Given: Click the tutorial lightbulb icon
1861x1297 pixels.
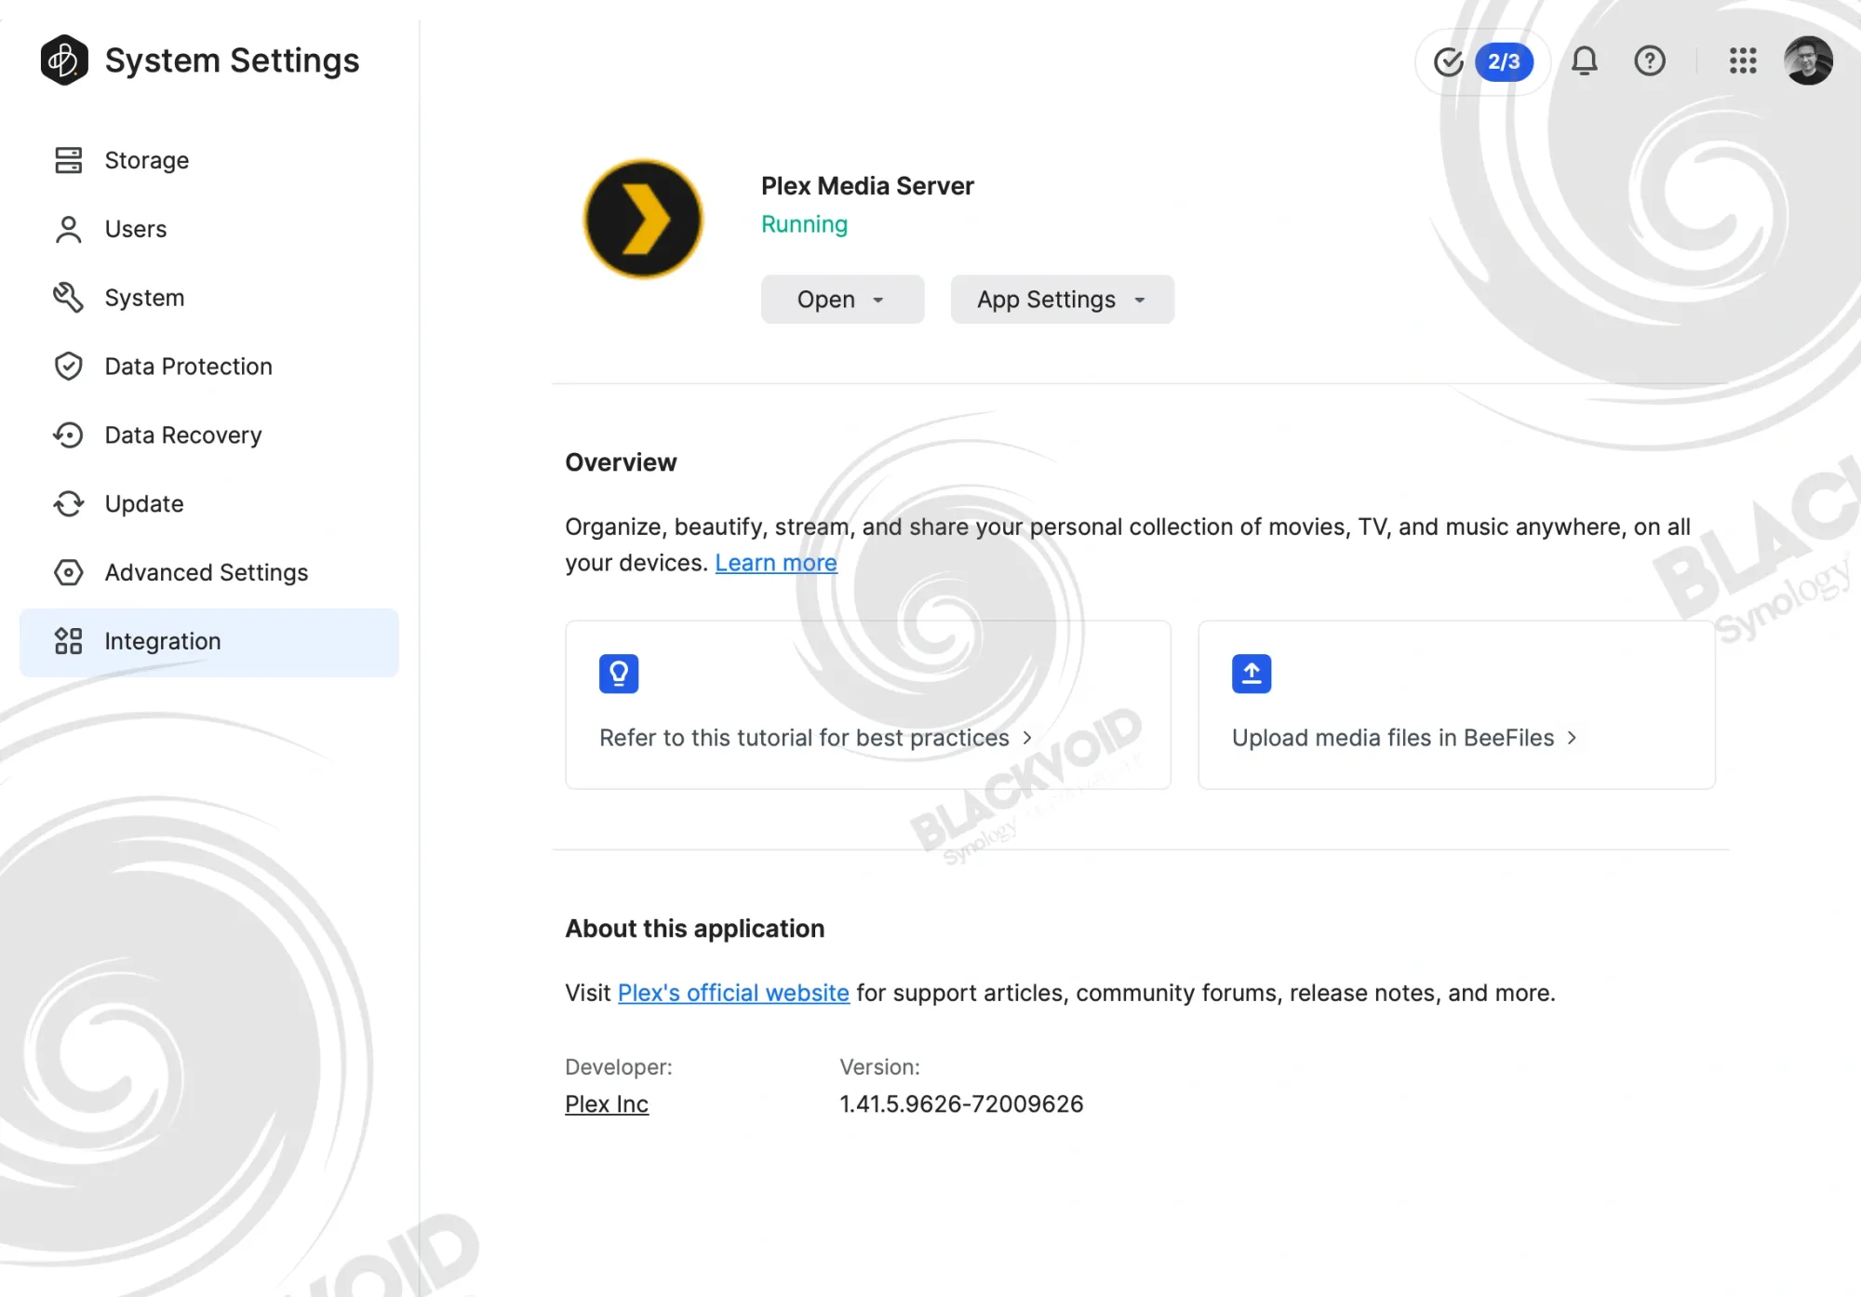Looking at the screenshot, I should (x=619, y=674).
